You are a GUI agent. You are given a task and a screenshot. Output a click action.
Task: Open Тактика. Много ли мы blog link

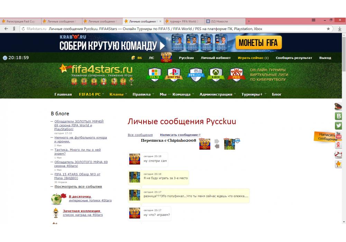point(78,152)
